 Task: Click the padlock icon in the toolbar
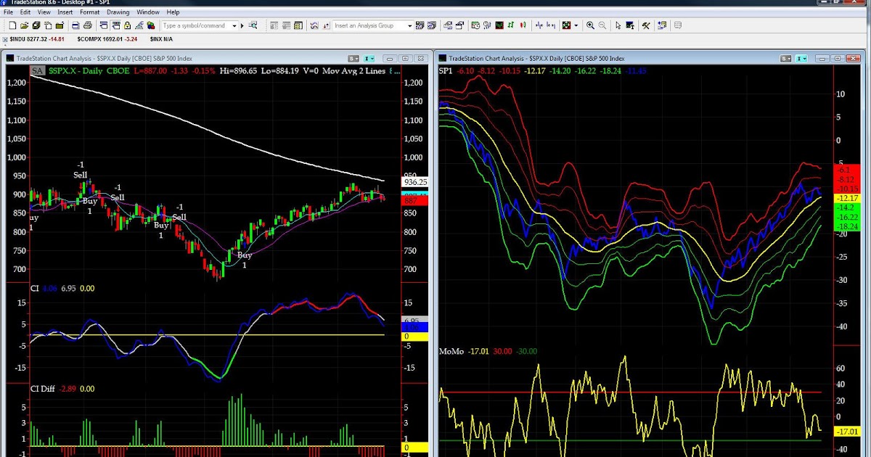tap(127, 25)
